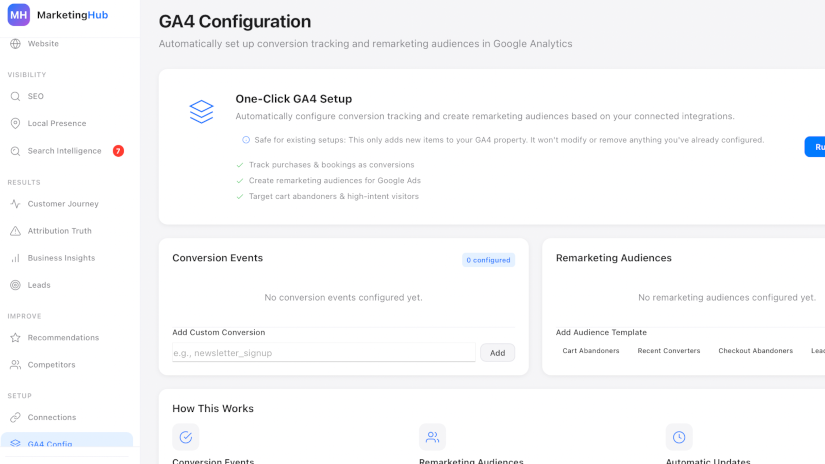The image size is (825, 464).
Task: Click the 0 configured status pill
Action: pos(488,260)
